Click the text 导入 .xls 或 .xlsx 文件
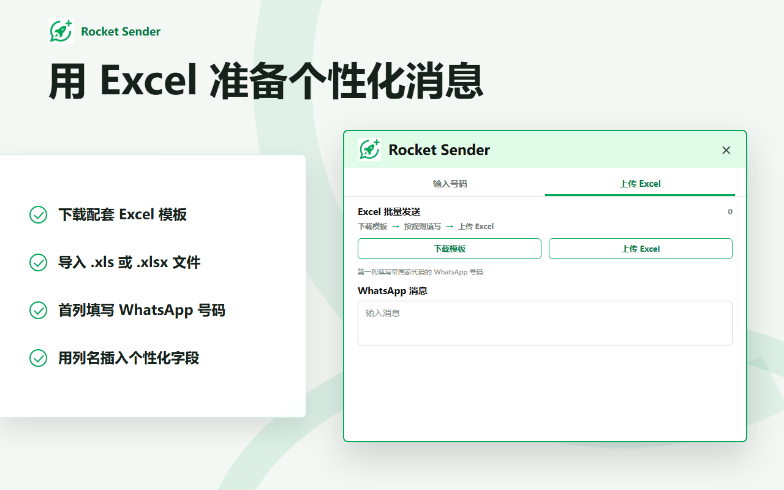The image size is (784, 490). pos(129,263)
